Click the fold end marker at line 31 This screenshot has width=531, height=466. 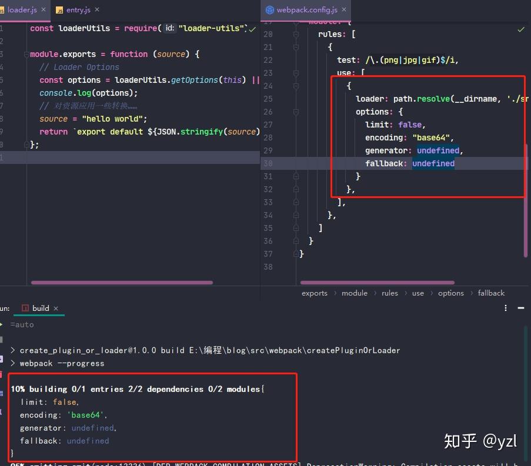[296, 176]
